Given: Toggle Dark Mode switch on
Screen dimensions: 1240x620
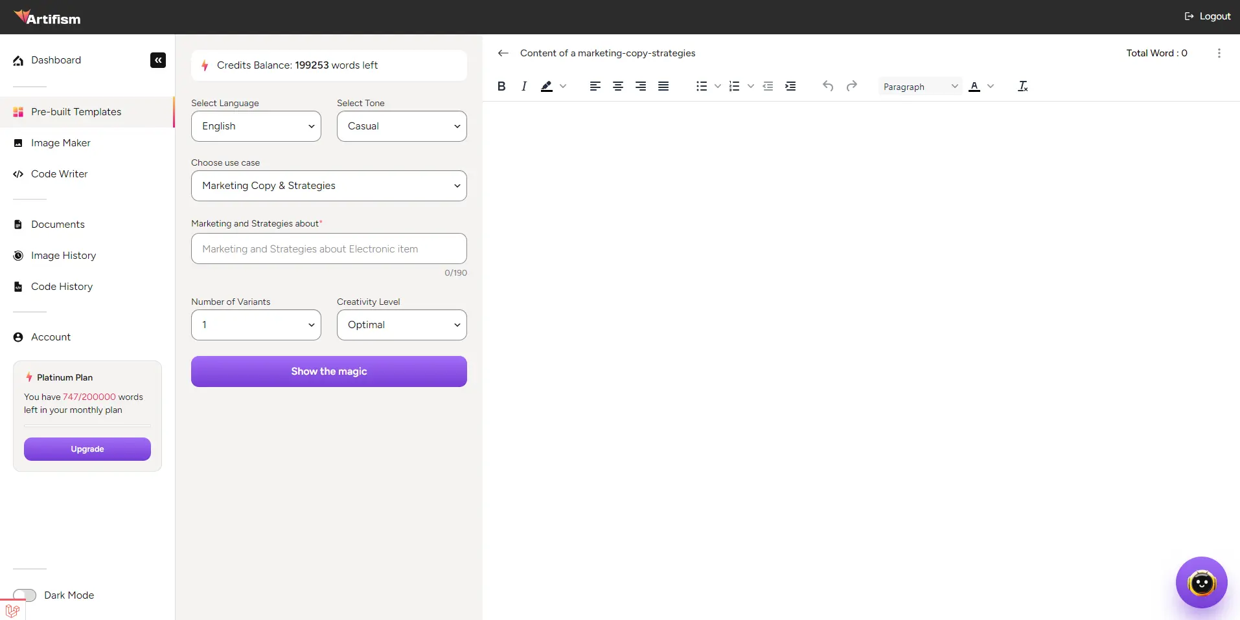Looking at the screenshot, I should coord(25,595).
